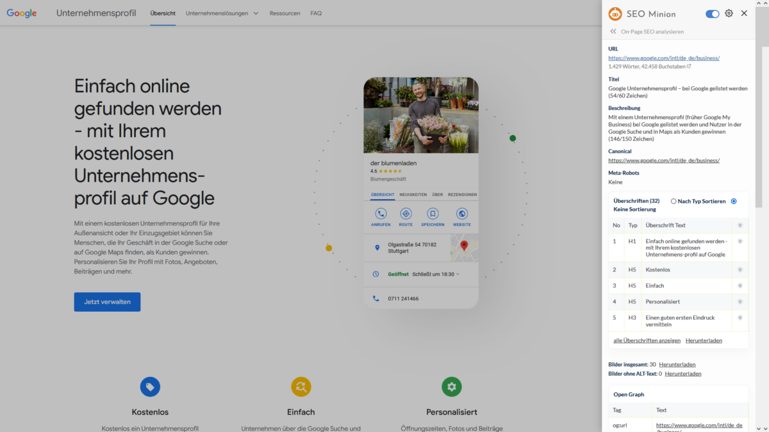Click the panel scrollbar down arrow
Viewport: 769px width, 432px height.
pos(759,428)
